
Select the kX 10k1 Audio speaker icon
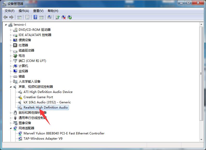tap(20, 102)
